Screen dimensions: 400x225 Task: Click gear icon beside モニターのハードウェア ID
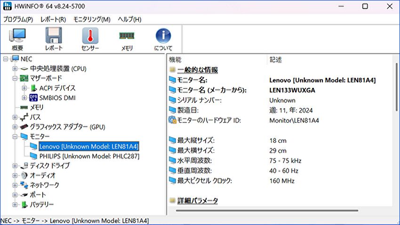pos(172,120)
